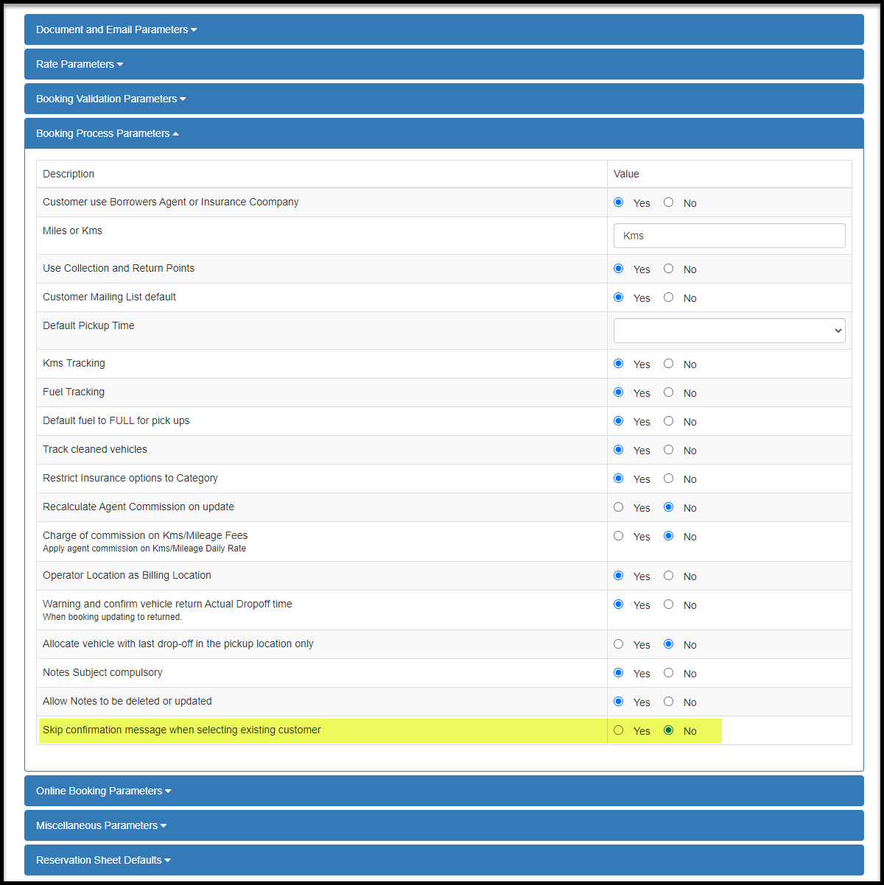This screenshot has width=884, height=885.
Task: Select Yes for Default fuel to FULL
Action: [618, 420]
